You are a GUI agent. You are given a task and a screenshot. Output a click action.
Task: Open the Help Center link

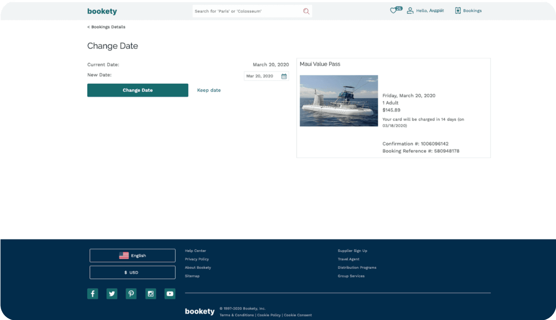(195, 251)
